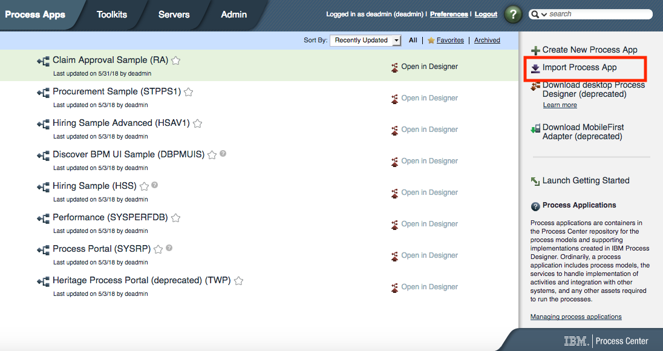Viewport: 663px width, 351px height.
Task: Click the designer icon in Procurement Sample row
Action: click(394, 99)
